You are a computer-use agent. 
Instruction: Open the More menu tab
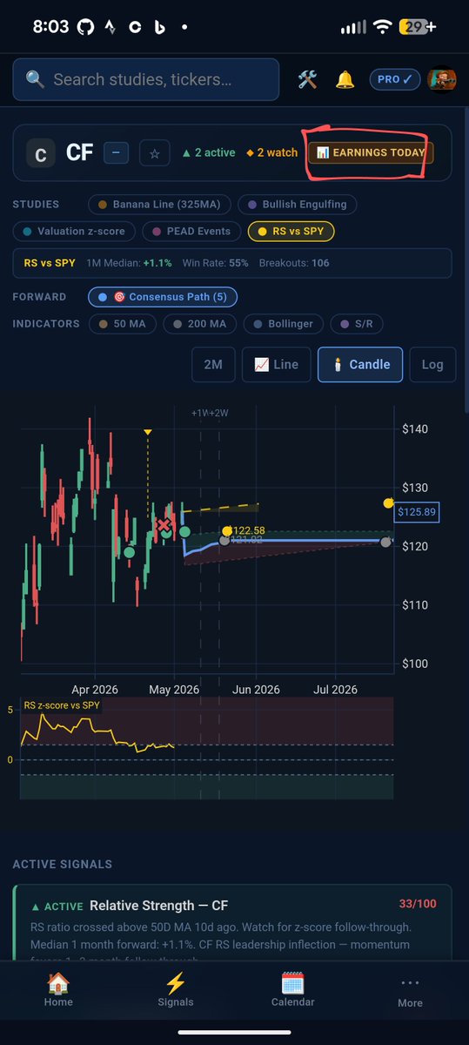(x=410, y=989)
